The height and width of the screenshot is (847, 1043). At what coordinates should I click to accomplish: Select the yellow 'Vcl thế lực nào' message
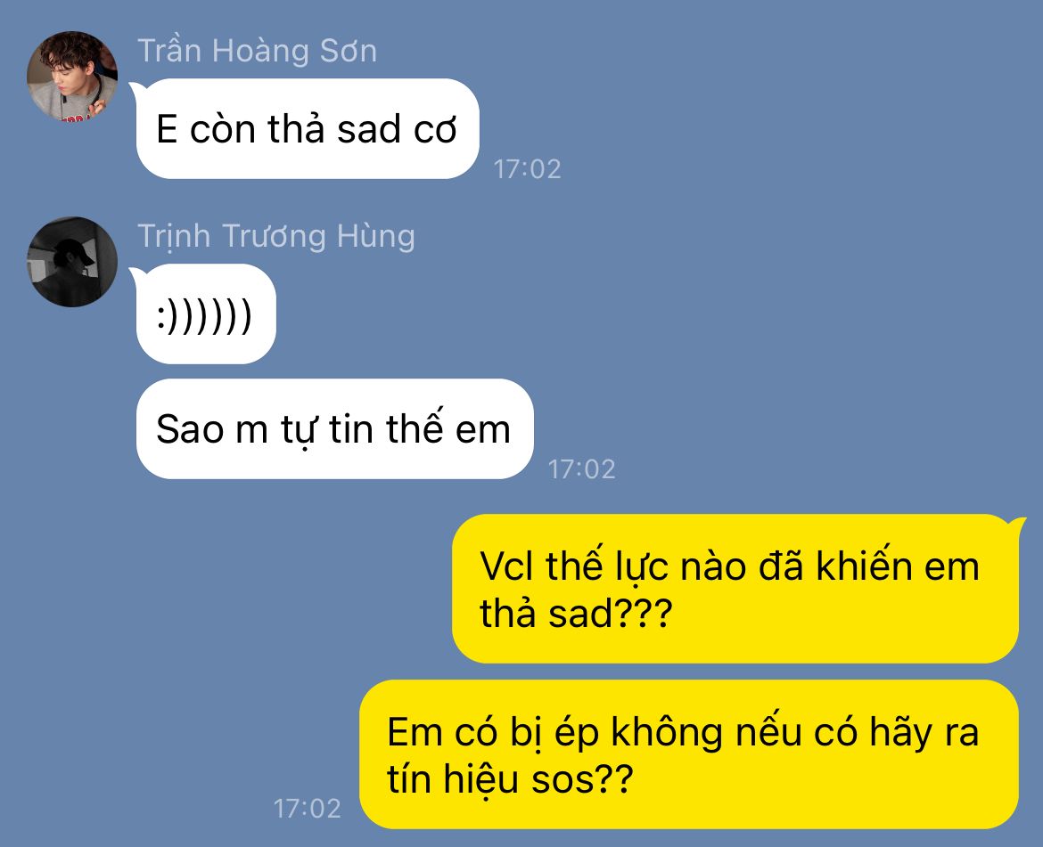735,589
